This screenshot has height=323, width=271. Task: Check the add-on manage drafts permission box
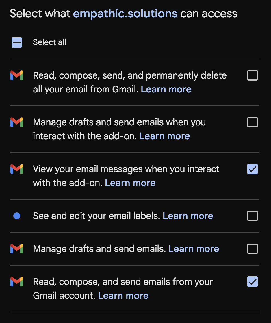tap(252, 122)
